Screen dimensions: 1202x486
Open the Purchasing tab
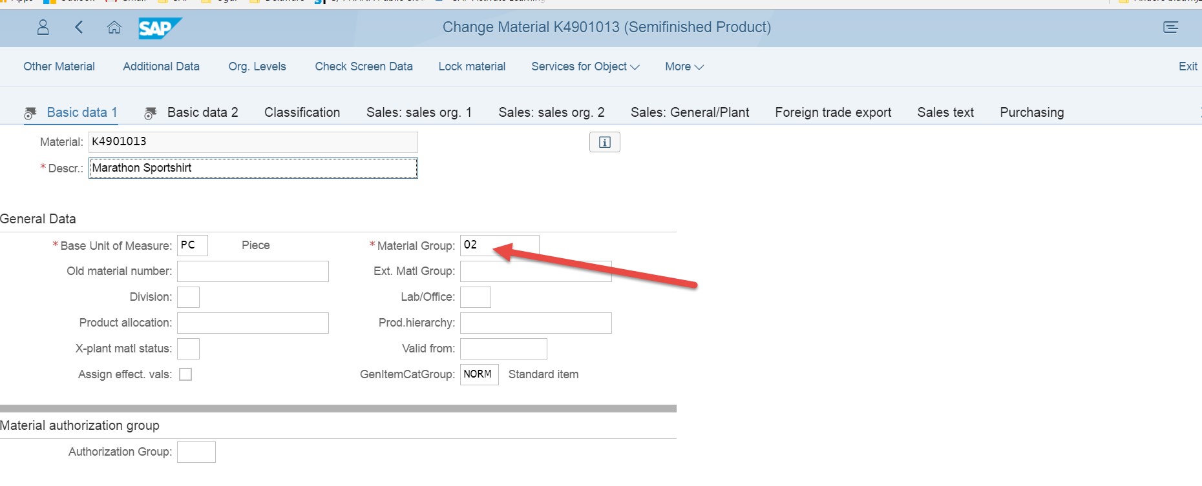pos(1031,112)
